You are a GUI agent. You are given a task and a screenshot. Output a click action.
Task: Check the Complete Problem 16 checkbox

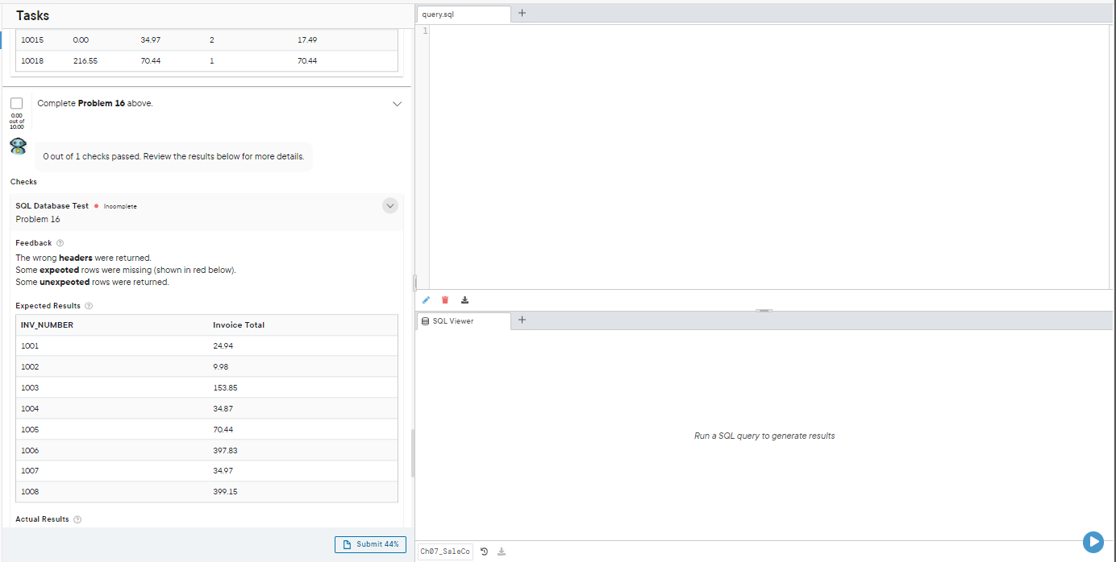[x=16, y=103]
